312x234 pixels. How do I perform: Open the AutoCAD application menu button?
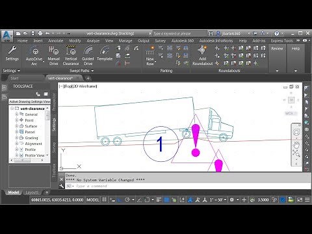(6, 36)
